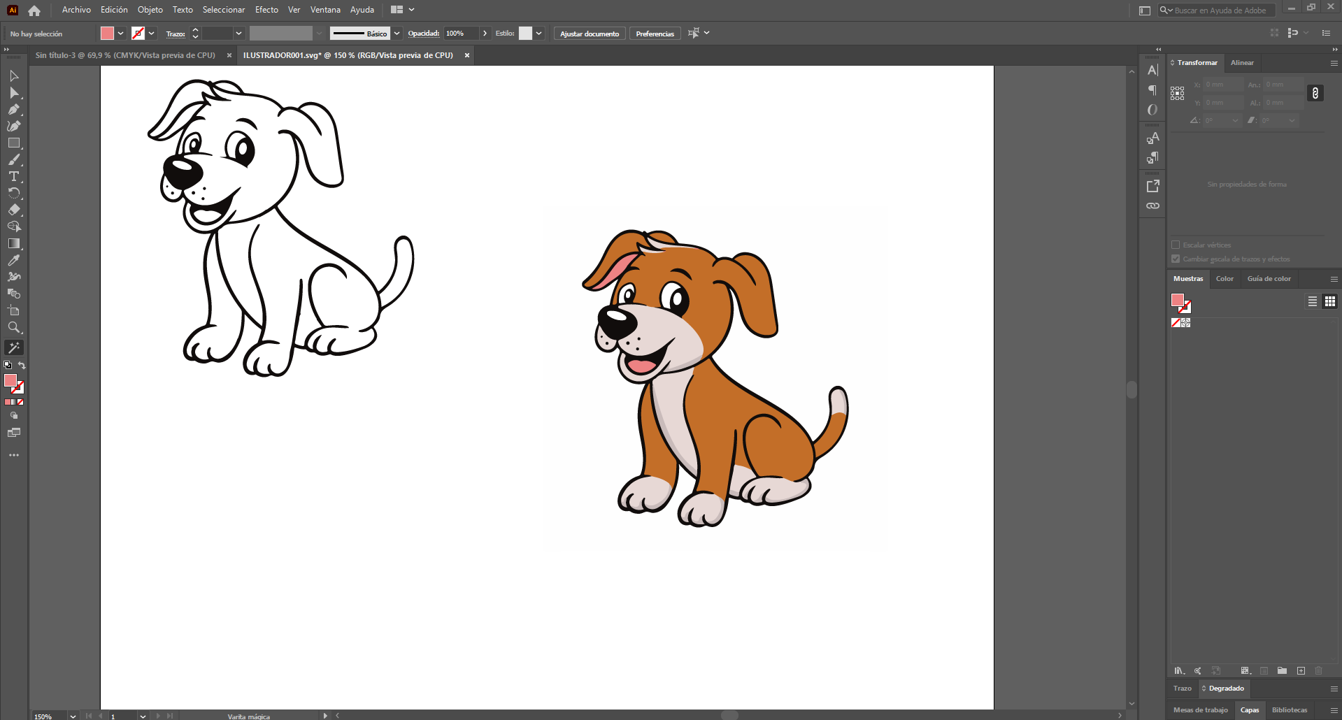Select the Rectangle tool
The image size is (1342, 720).
[13, 143]
